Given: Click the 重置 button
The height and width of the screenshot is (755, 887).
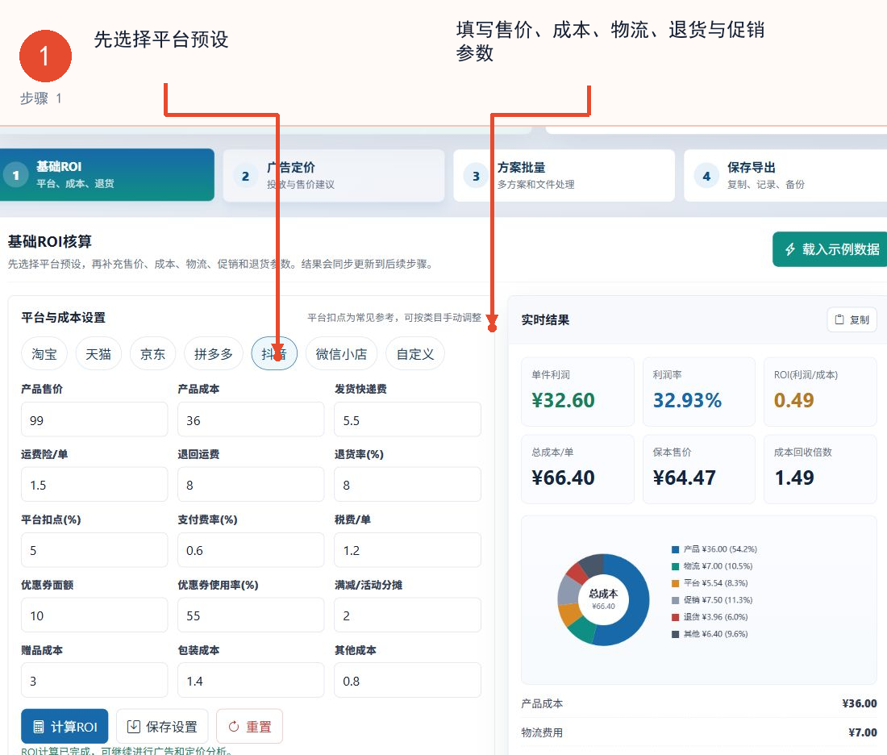Looking at the screenshot, I should click(x=249, y=726).
